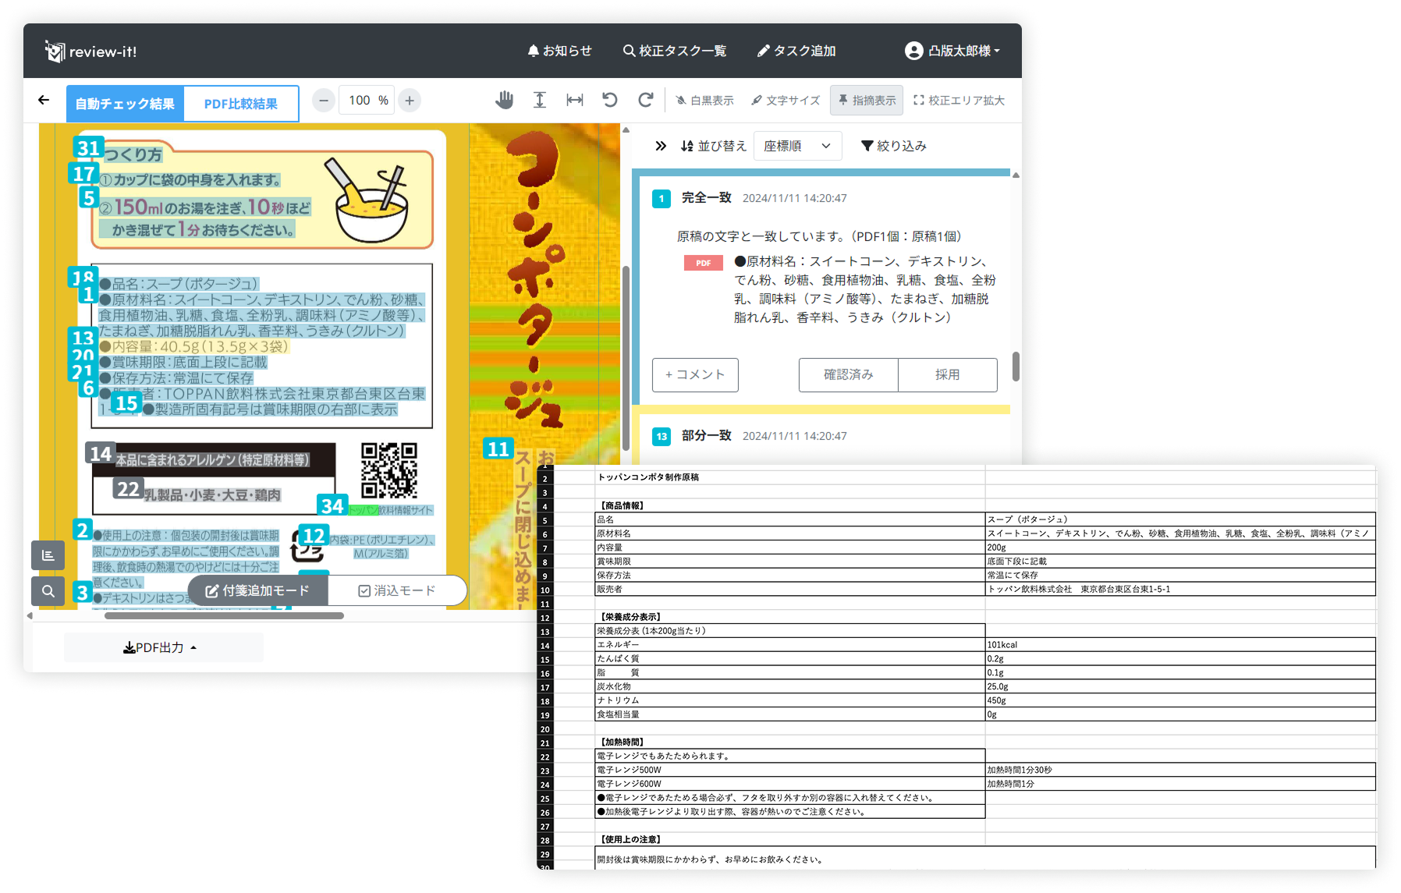Rotate the document counterclockwise

point(610,100)
